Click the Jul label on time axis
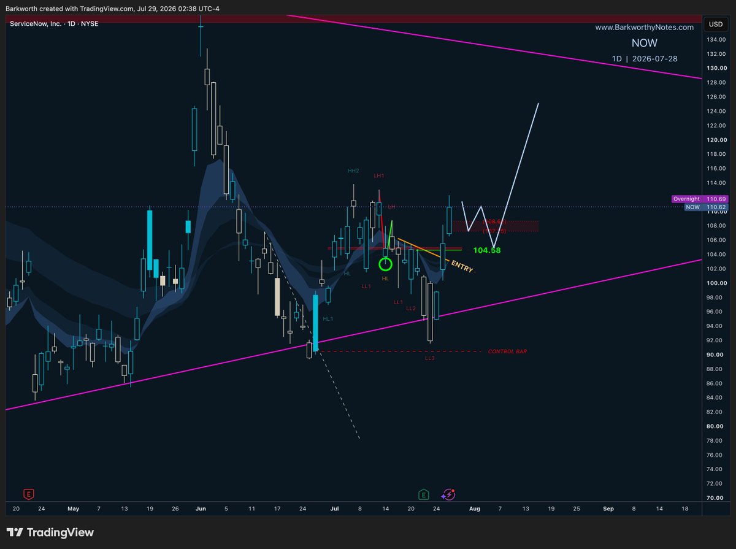736x549 pixels. coord(334,509)
